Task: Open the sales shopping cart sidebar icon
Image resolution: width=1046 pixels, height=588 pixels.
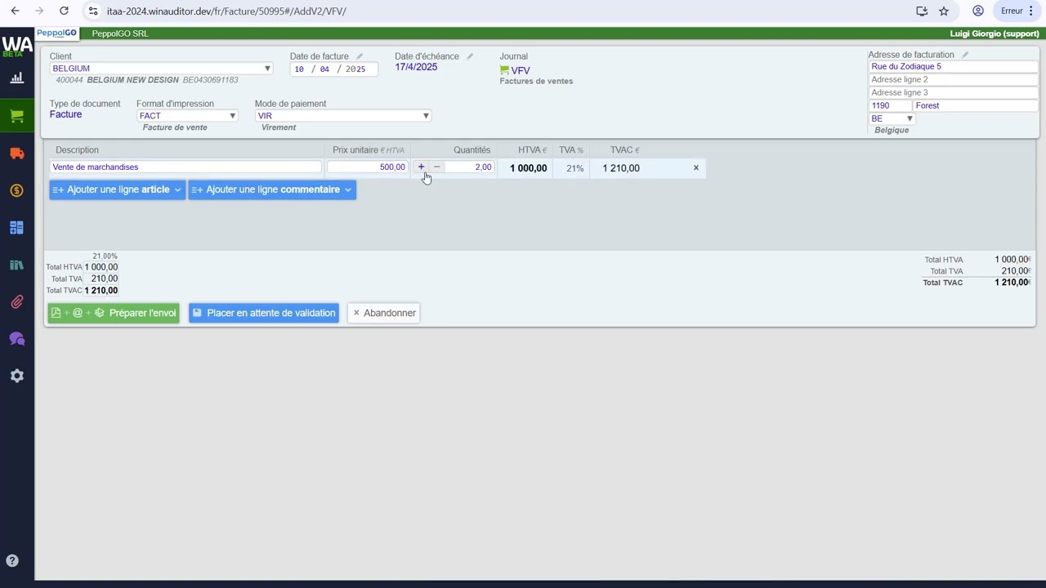Action: (17, 116)
